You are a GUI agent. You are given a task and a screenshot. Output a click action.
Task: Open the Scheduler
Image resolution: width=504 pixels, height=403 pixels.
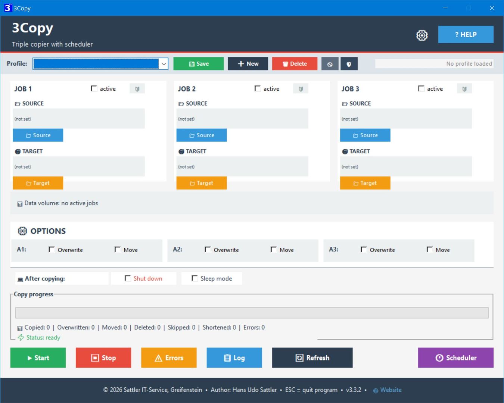(x=456, y=358)
